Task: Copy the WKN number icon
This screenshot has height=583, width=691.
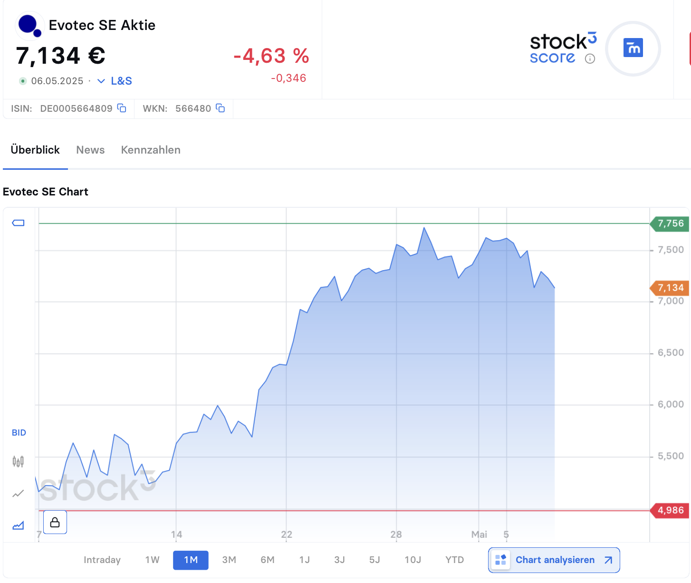Action: coord(221,108)
